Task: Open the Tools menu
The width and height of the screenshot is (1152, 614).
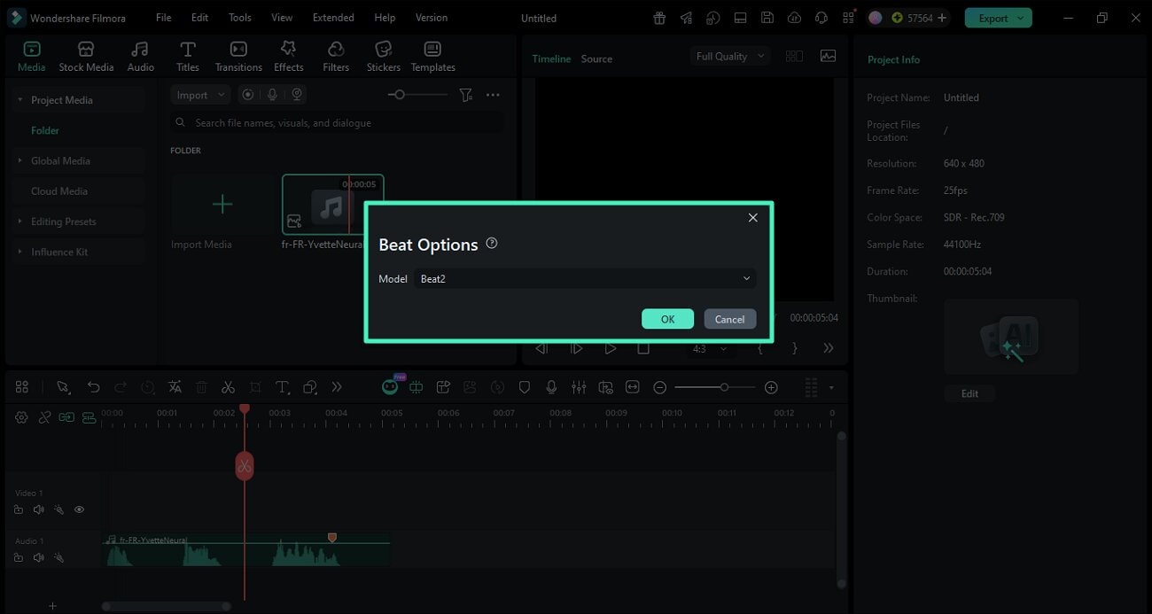Action: [239, 18]
